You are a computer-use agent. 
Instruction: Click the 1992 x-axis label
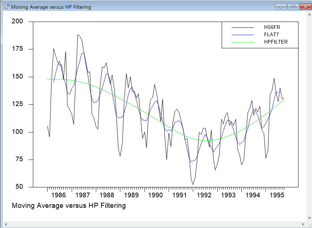click(x=204, y=195)
